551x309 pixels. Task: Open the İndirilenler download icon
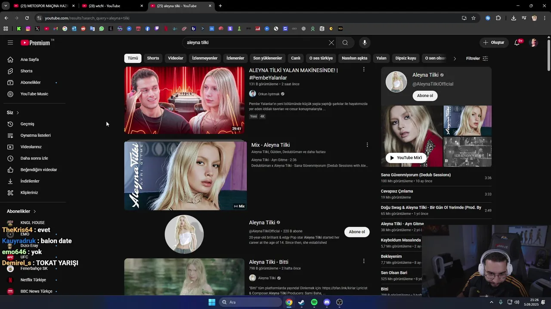pyautogui.click(x=10, y=181)
